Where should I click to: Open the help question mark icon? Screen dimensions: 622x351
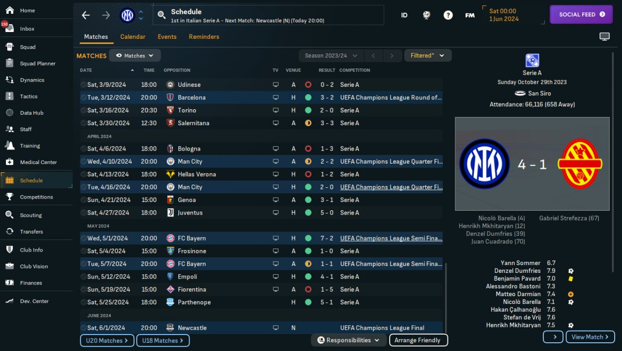448,15
